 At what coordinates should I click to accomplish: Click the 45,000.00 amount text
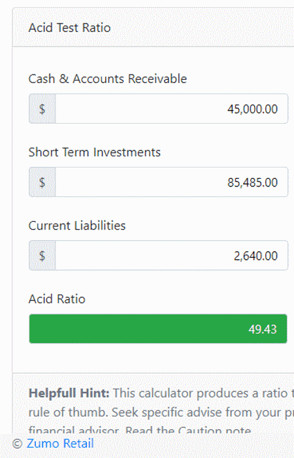coord(253,109)
